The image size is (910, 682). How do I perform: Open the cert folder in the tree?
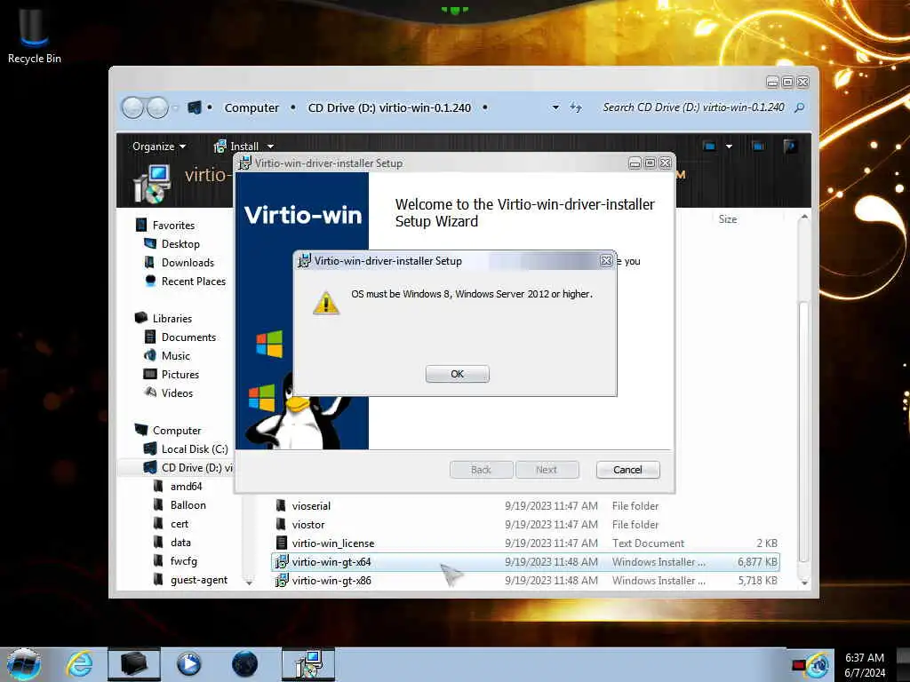click(180, 524)
